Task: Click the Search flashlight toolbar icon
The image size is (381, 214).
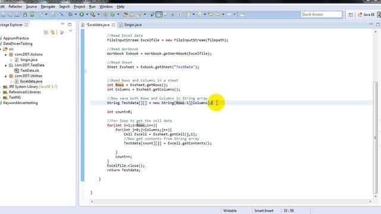Action: tap(139, 14)
